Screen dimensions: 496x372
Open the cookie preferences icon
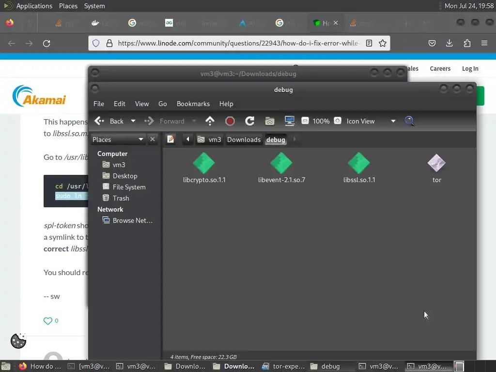[18, 341]
